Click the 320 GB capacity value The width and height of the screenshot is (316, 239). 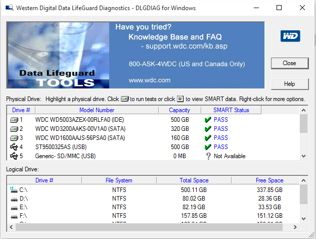(180, 129)
